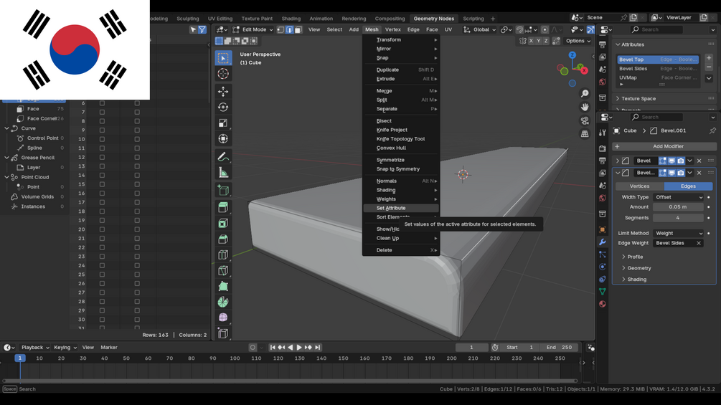Open the Edit Mode dropdown
This screenshot has height=405, width=721.
click(x=253, y=29)
